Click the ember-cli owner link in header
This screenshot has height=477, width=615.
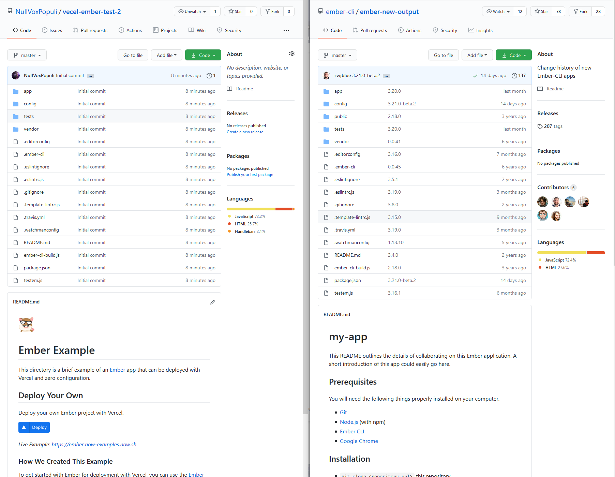click(x=340, y=12)
